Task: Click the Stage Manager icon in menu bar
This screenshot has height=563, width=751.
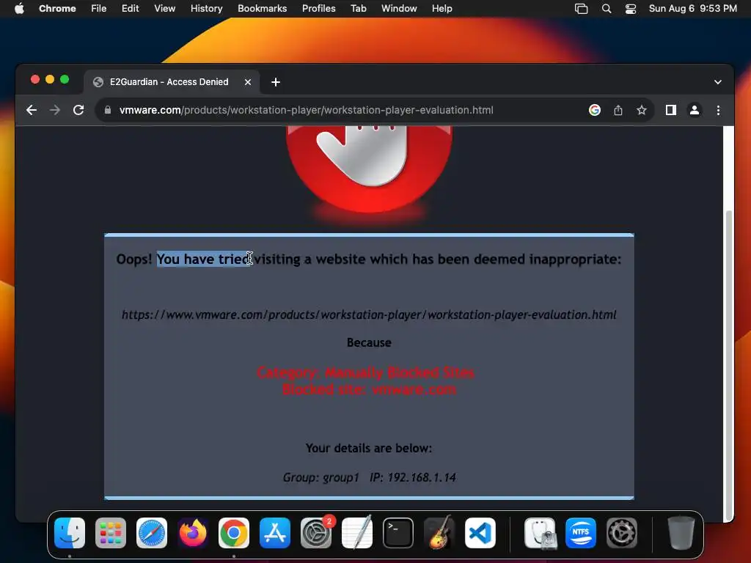Action: tap(581, 9)
